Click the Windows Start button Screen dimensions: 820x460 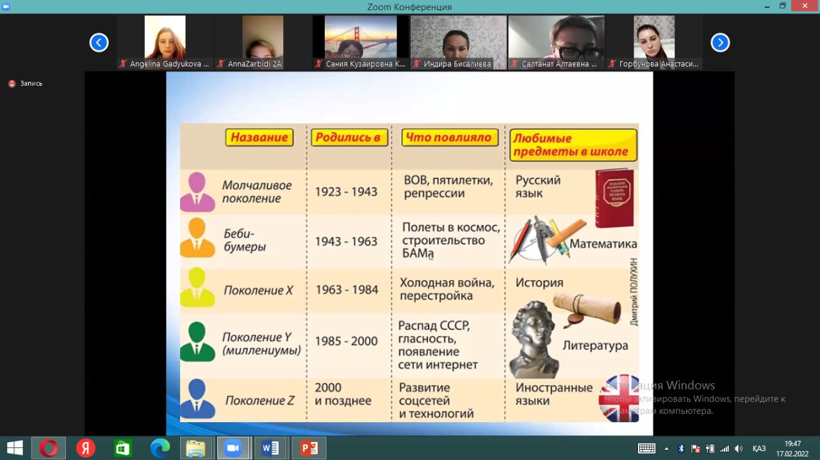15,448
